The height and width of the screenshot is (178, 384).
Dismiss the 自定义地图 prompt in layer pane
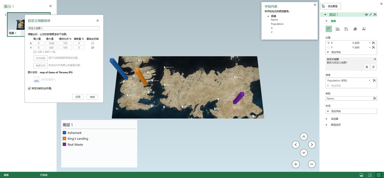(375, 59)
